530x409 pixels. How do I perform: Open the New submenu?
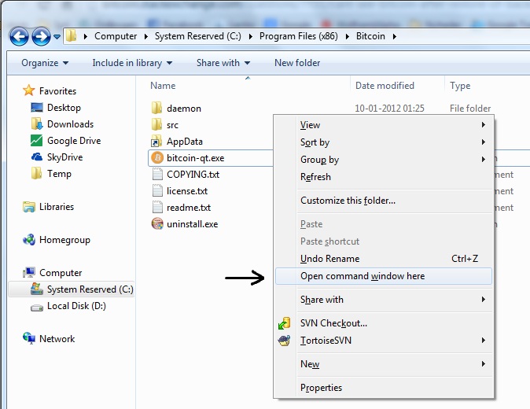tap(384, 364)
